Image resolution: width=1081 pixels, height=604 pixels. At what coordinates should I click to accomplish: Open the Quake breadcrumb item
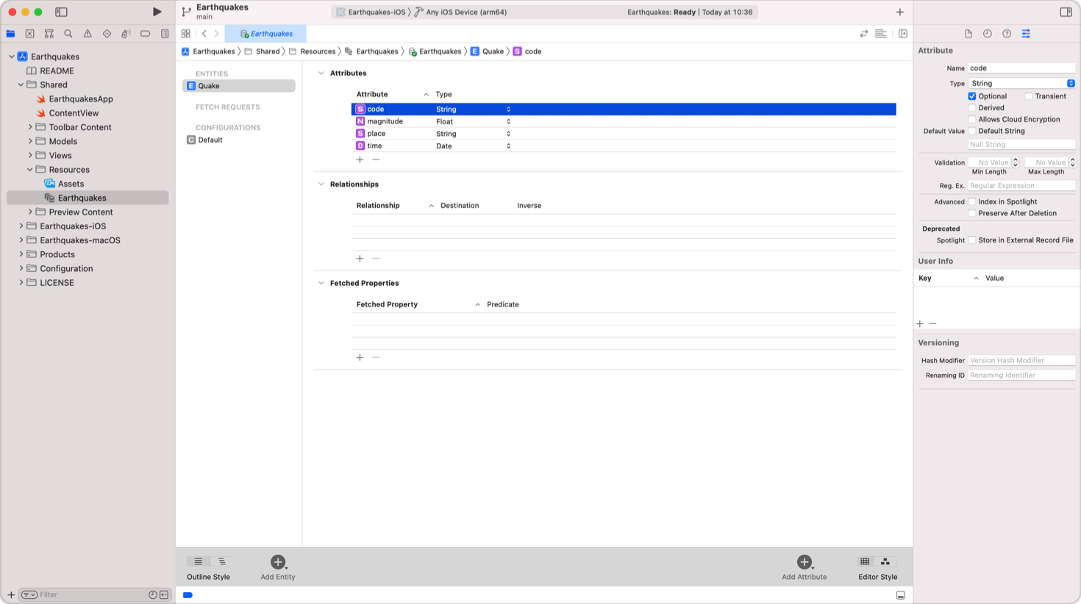tap(487, 51)
